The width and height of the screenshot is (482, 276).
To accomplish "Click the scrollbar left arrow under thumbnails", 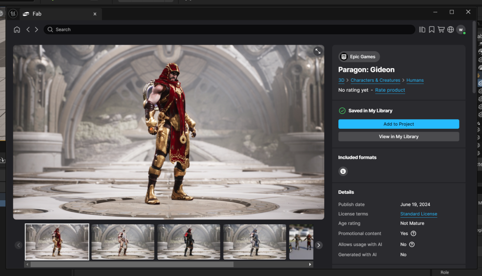I will click(x=27, y=264).
